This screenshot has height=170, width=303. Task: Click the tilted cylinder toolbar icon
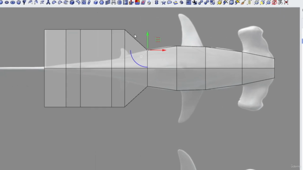pyautogui.click(x=89, y=2)
